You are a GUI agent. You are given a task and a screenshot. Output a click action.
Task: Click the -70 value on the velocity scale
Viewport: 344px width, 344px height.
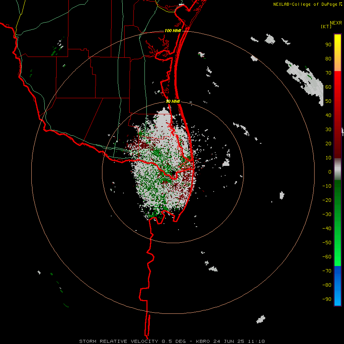(327, 271)
